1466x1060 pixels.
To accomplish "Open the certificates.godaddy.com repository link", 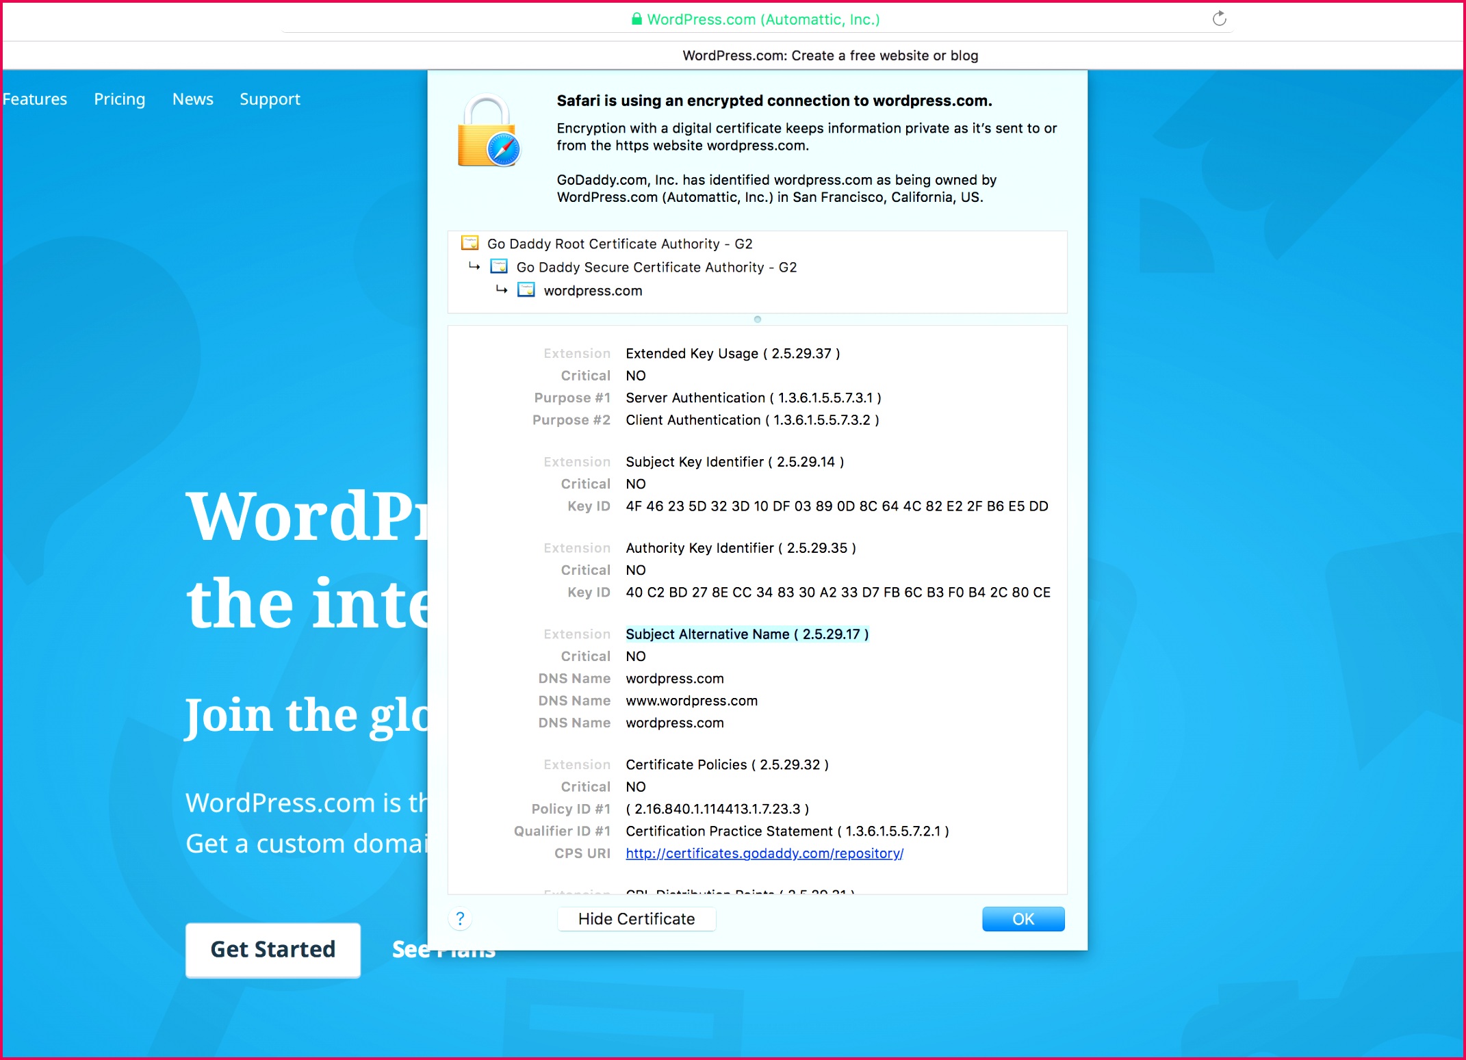I will (764, 853).
